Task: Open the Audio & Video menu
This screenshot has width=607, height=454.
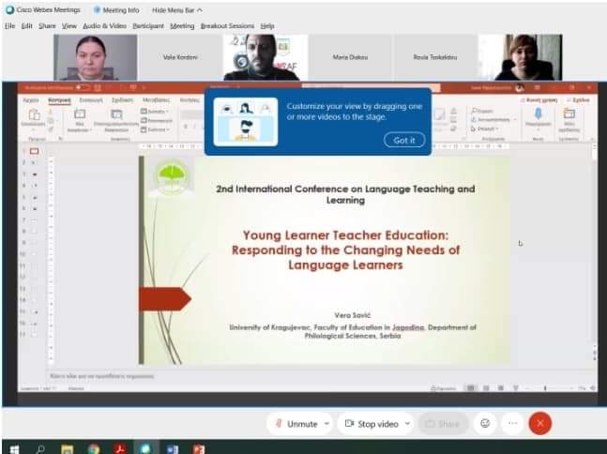Action: [x=104, y=25]
